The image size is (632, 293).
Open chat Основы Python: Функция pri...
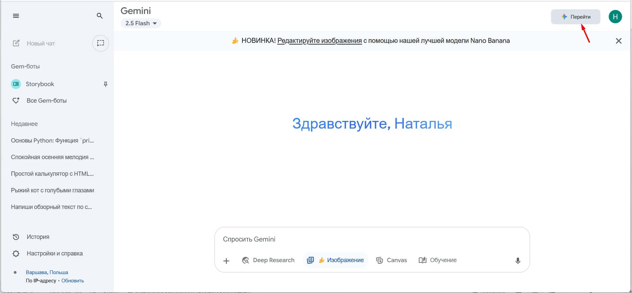(x=52, y=141)
